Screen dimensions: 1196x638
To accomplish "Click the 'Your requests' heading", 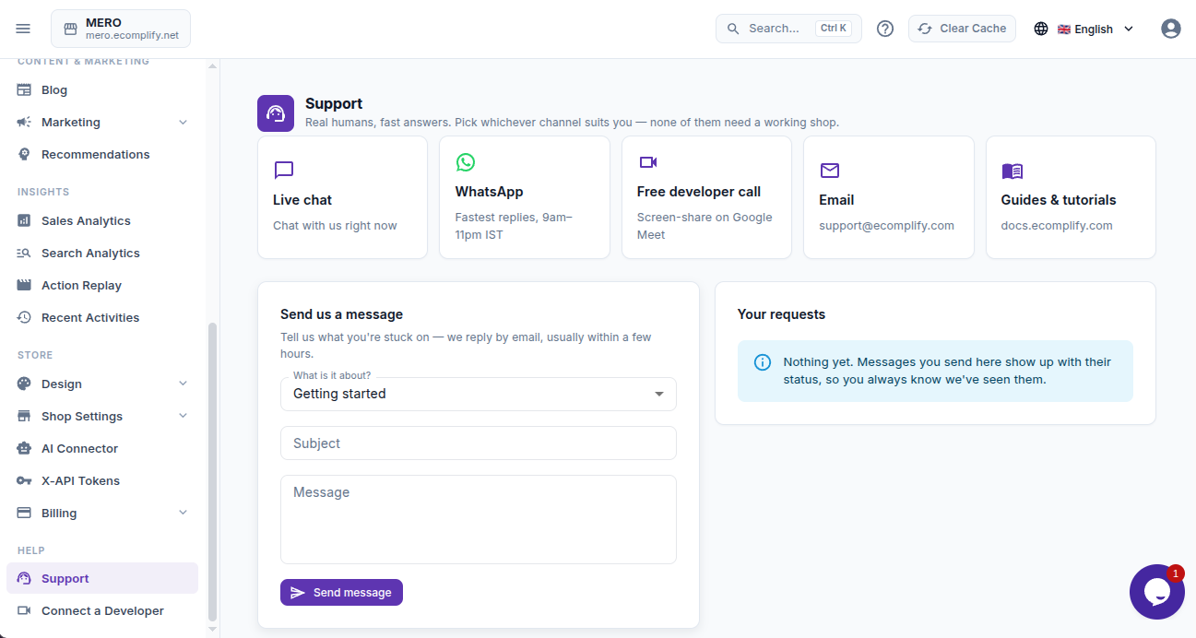I will (782, 314).
